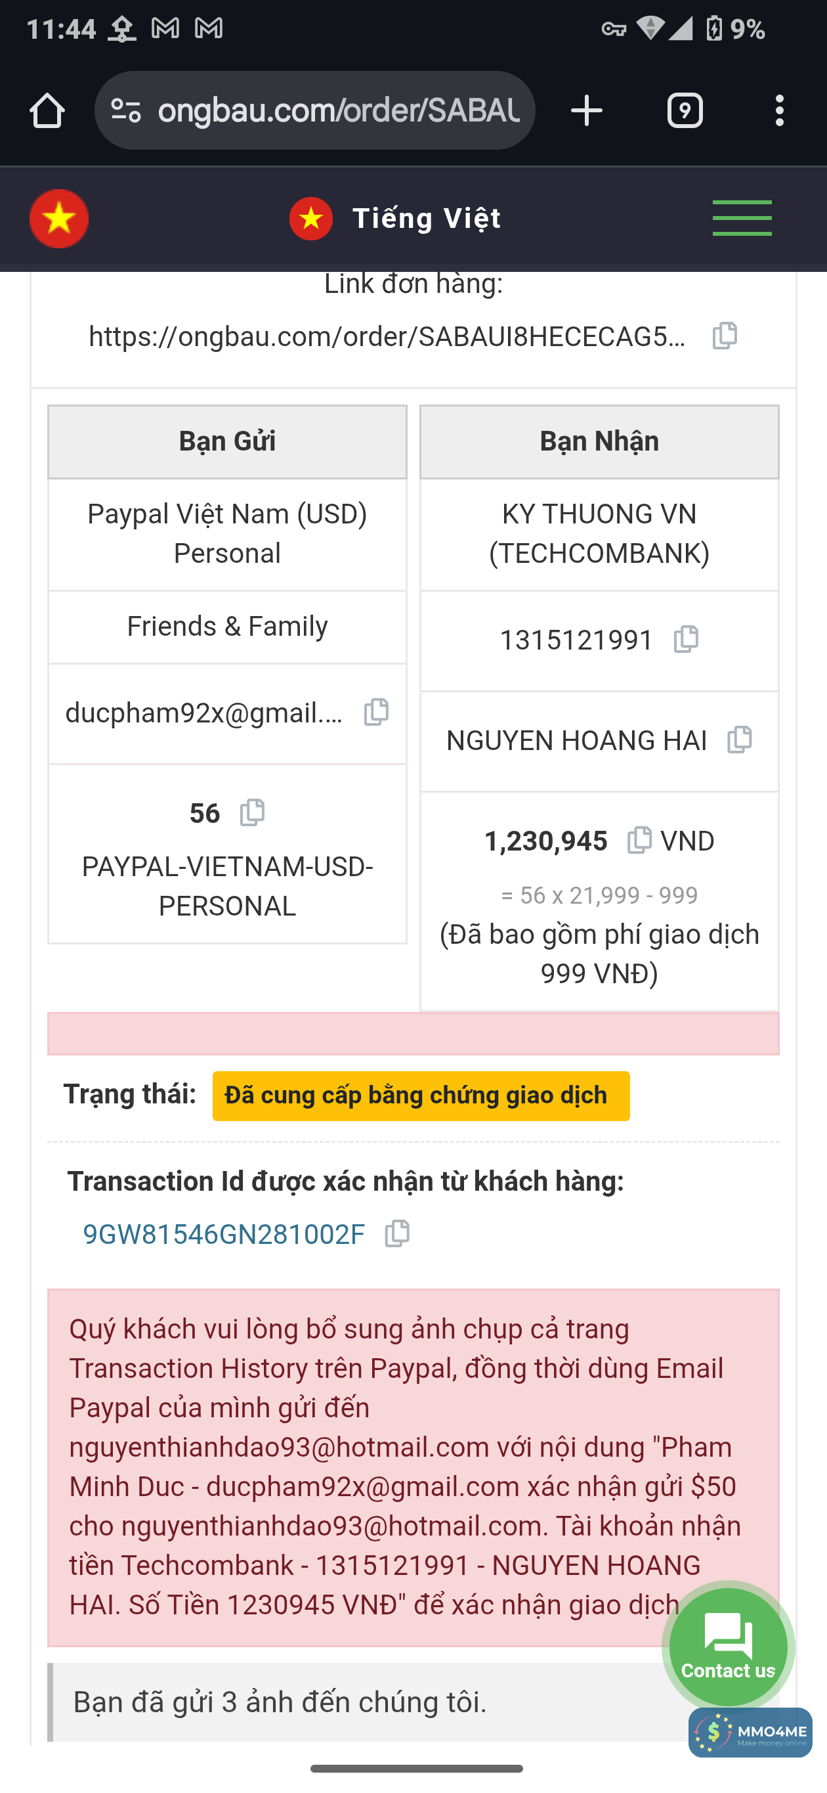Open a new browser tab
Viewport: 827px width, 1793px height.
[586, 111]
